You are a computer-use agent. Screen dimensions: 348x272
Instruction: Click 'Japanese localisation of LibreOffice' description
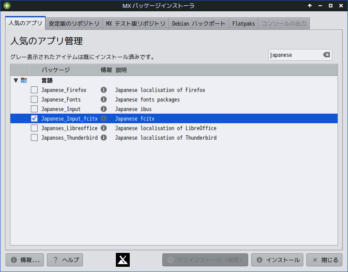coord(166,128)
